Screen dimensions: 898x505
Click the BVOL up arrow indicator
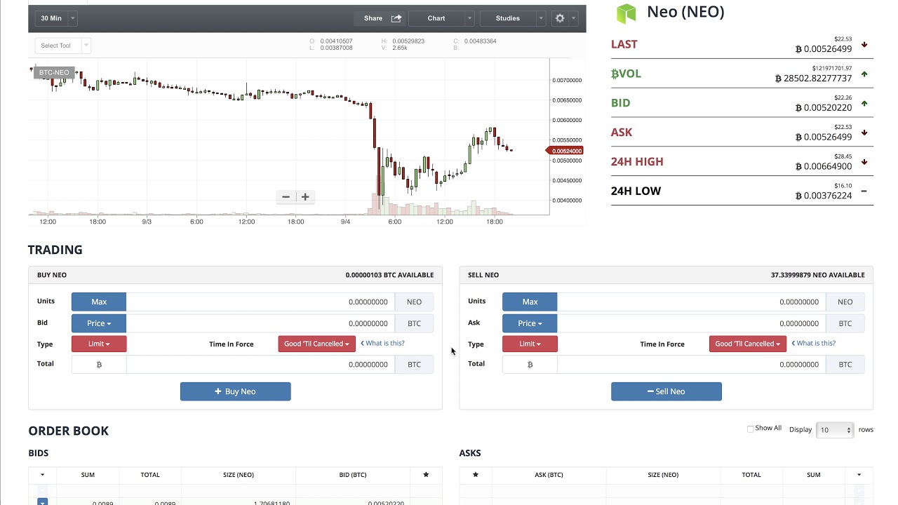pos(864,74)
